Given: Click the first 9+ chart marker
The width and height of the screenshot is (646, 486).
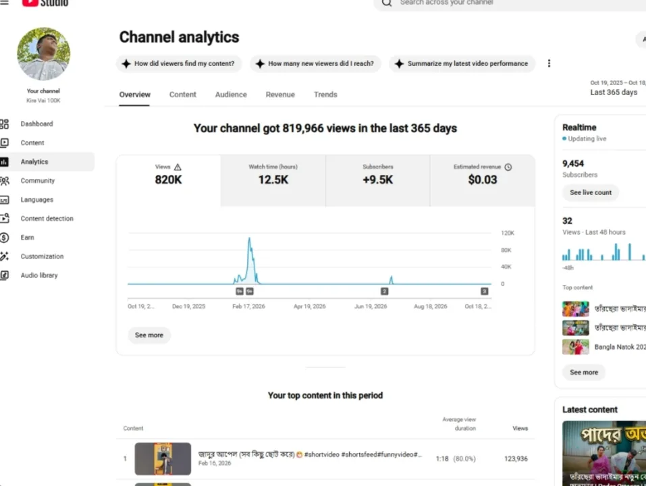Looking at the screenshot, I should pyautogui.click(x=240, y=292).
